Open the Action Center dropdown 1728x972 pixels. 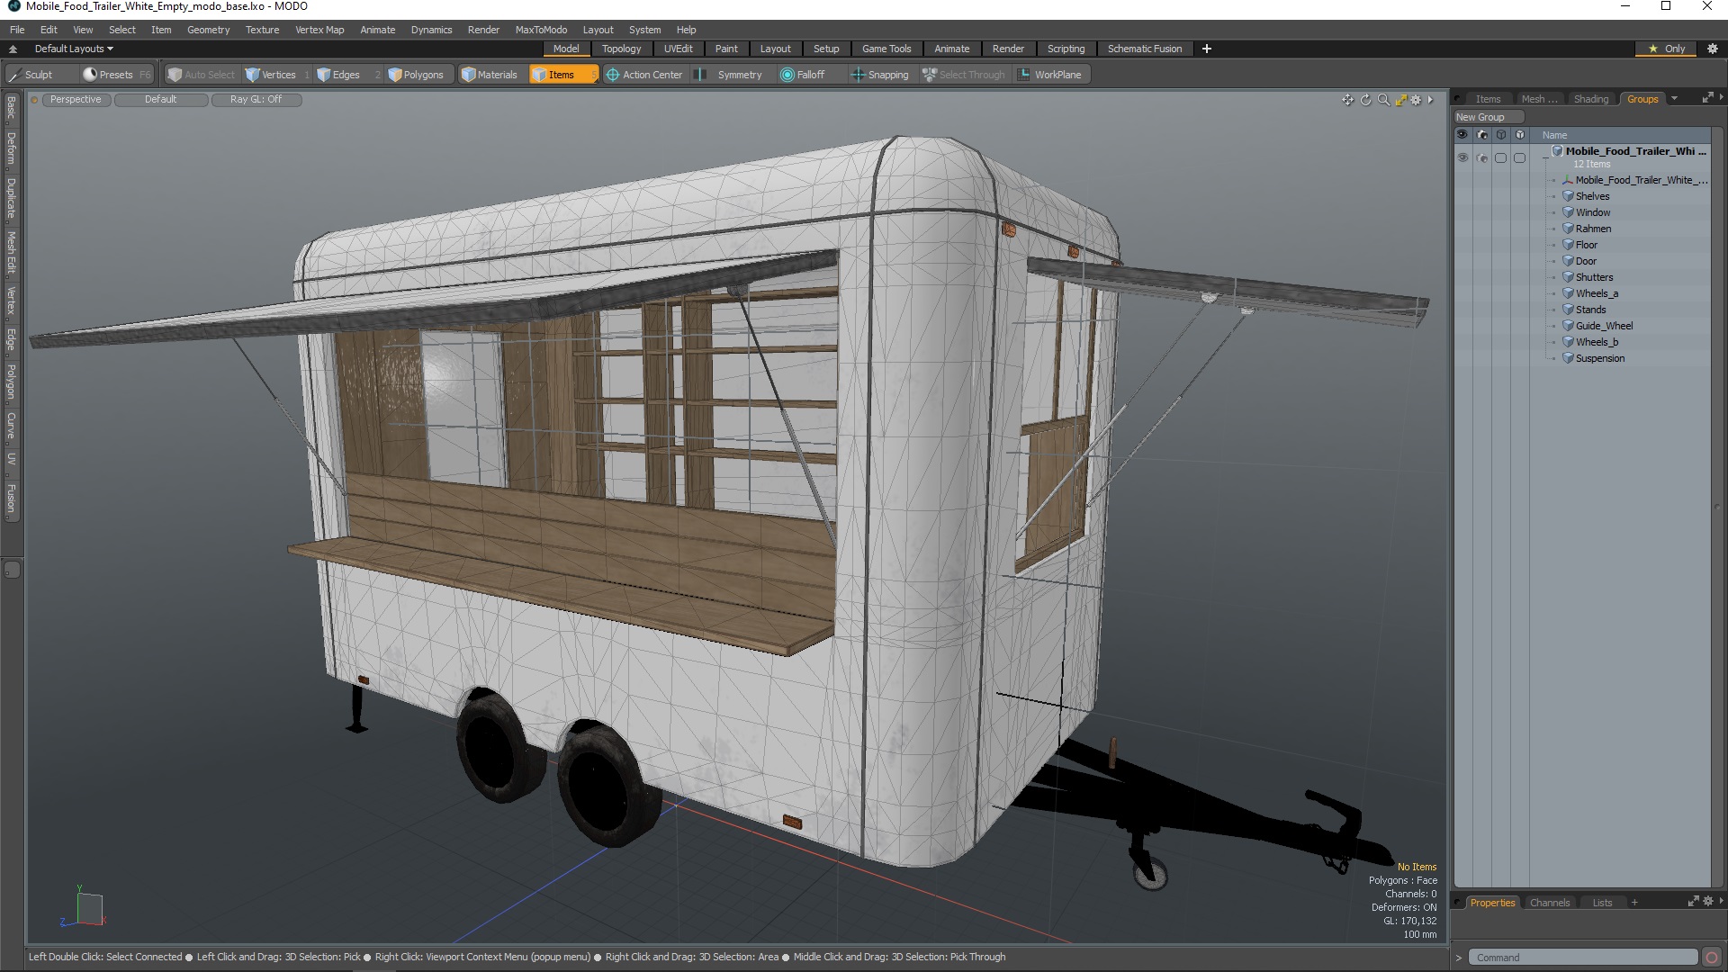[644, 75]
